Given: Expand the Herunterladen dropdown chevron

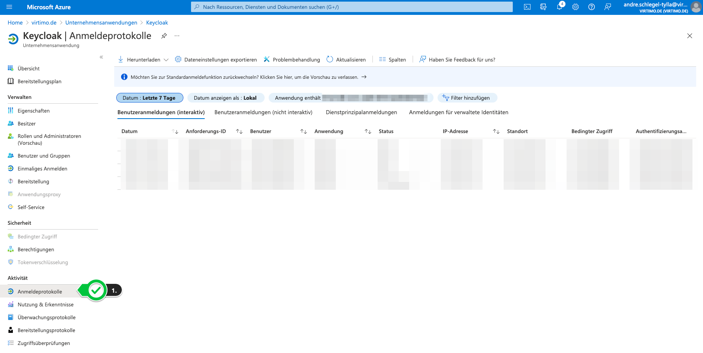Looking at the screenshot, I should point(166,60).
